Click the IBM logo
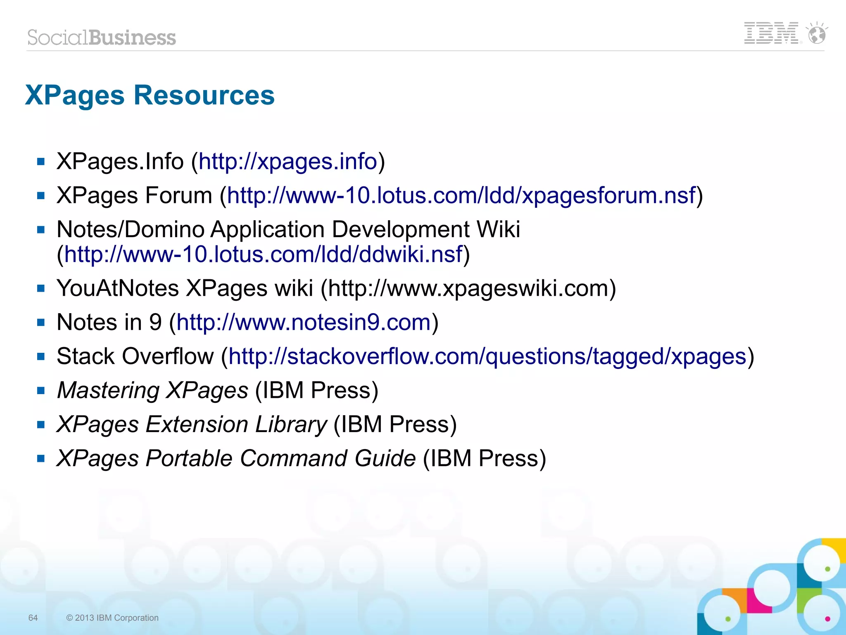846x635 pixels. click(x=771, y=33)
